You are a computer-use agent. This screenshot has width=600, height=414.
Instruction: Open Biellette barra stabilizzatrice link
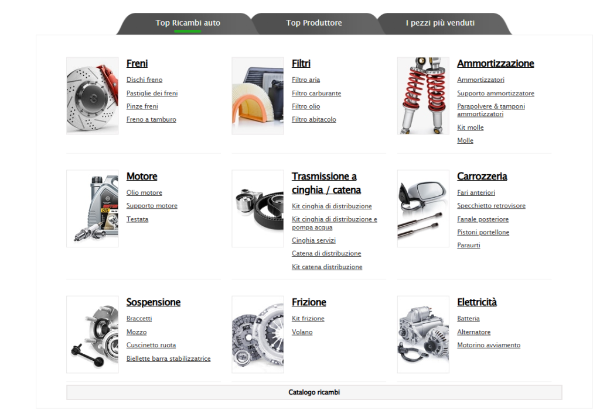168,358
